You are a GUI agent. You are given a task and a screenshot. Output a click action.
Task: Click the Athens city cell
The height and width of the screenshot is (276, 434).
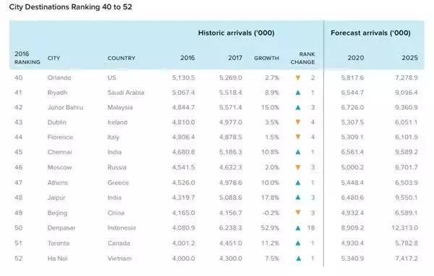[58, 183]
